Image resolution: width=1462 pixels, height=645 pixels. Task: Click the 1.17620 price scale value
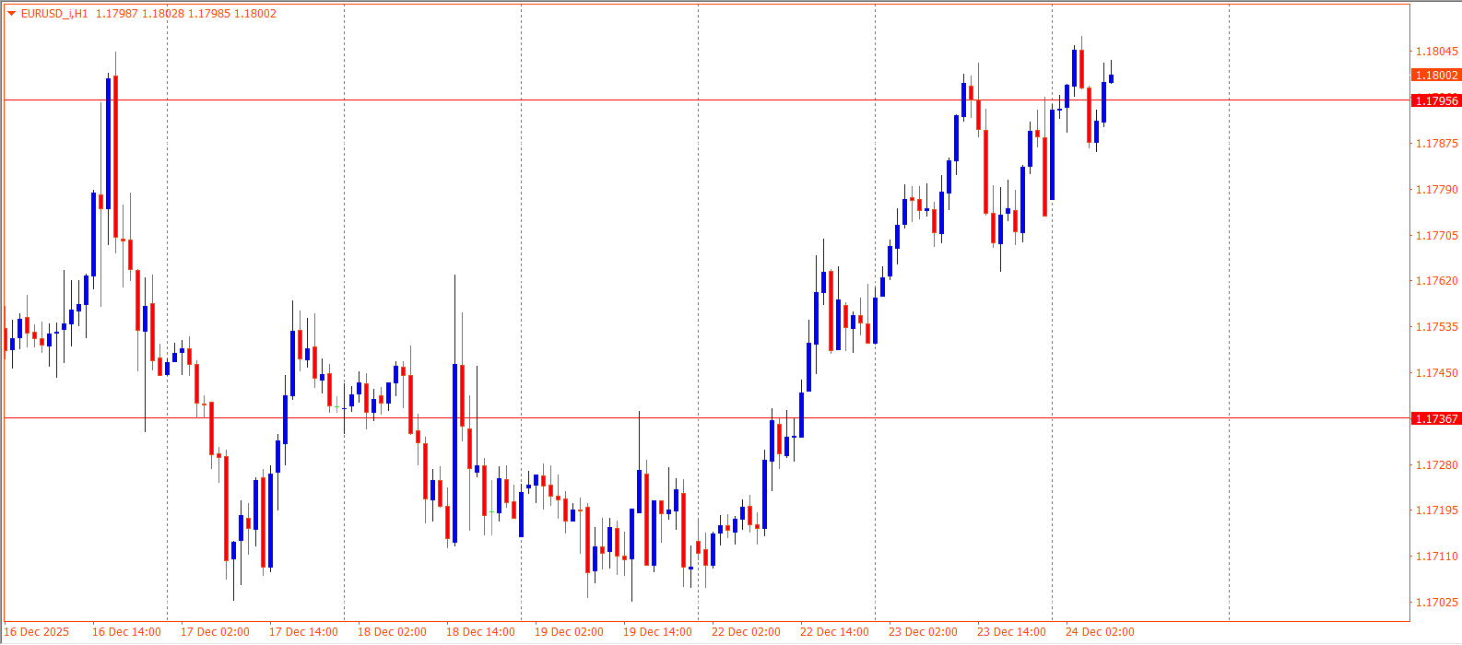pos(1437,280)
